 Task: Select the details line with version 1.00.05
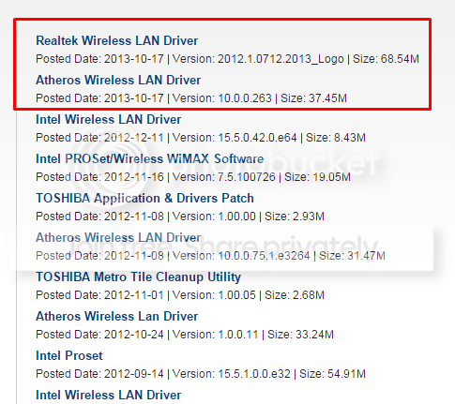click(x=180, y=295)
